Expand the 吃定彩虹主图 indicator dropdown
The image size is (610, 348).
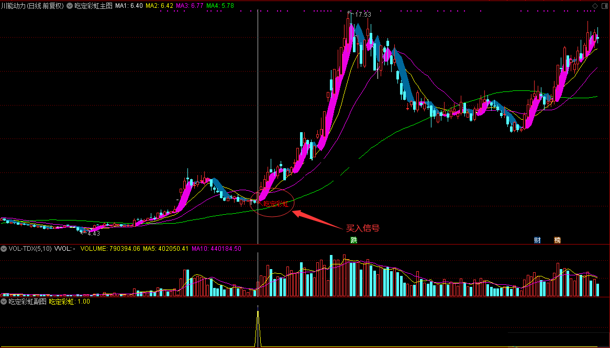click(x=70, y=6)
